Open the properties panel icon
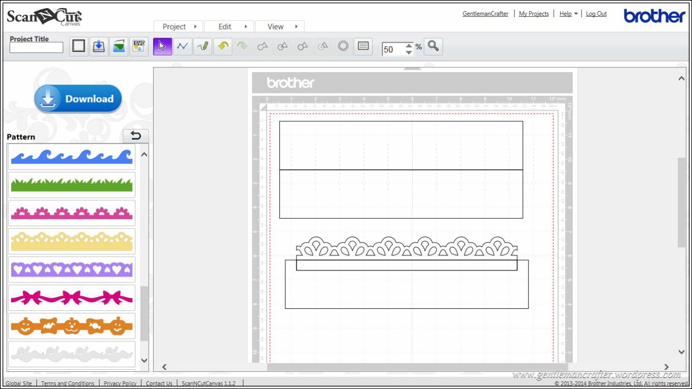 tap(363, 46)
